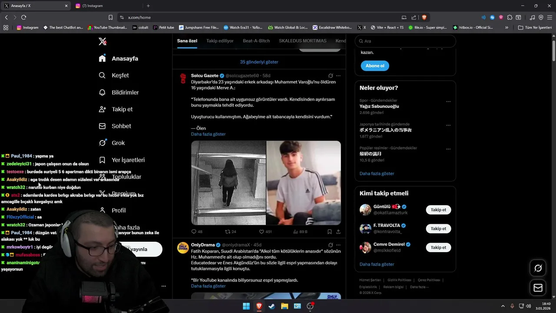Click the Ara search field
This screenshot has width=556, height=313.
[x=405, y=41]
